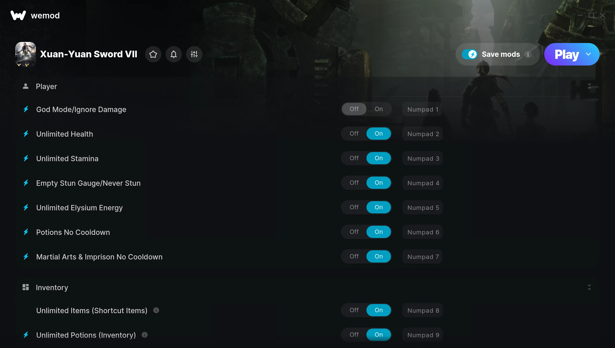Click info icon beside Unlimited Potions (Inventory)
This screenshot has height=348, width=615.
coord(145,335)
